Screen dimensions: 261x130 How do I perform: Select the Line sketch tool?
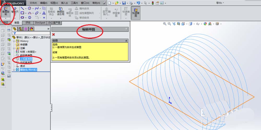pos(22,9)
